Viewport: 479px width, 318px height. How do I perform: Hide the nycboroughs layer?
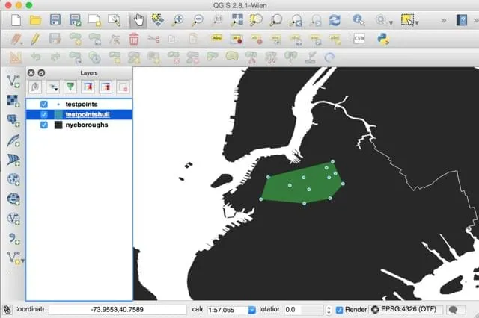[44, 125]
